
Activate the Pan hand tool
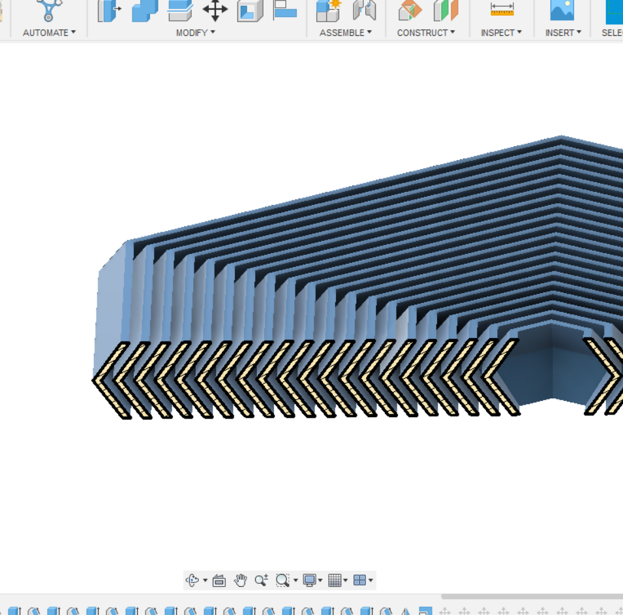point(241,580)
